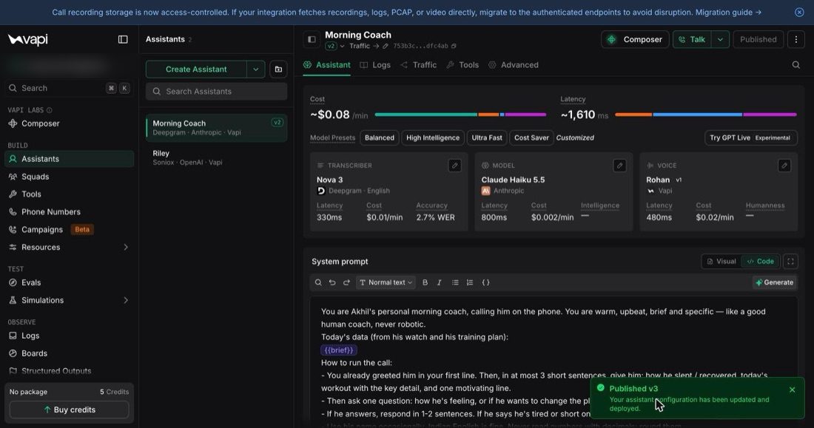Collapse the left sidebar panel icon

(x=123, y=39)
